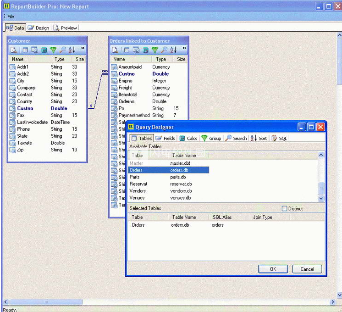
Task: Click Available Tables scrollbar thumb
Action: pyautogui.click(x=321, y=188)
